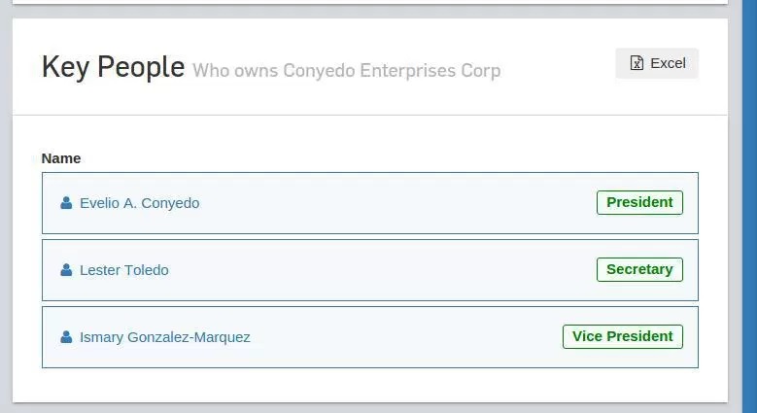Screen dimensions: 757x413
Task: Click the Secretary role badge
Action: click(x=639, y=269)
